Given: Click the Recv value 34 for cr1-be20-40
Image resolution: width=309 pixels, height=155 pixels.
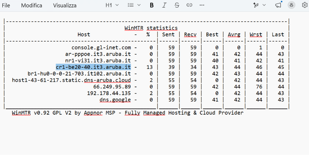Looking at the screenshot, I should (x=193, y=67).
